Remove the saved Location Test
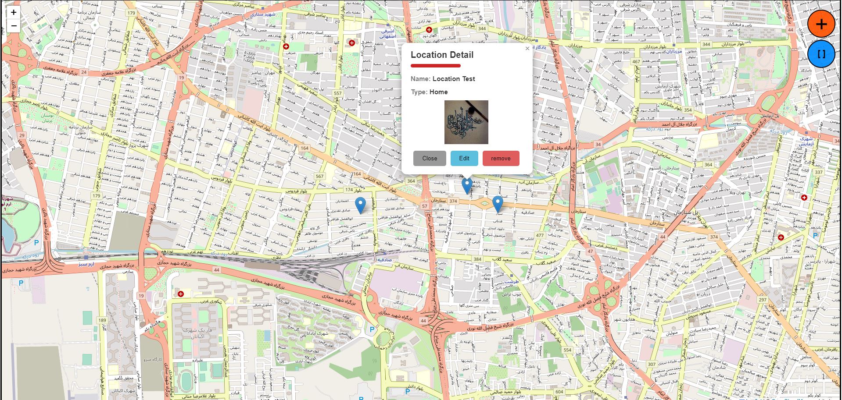The width and height of the screenshot is (842, 400). 500,158
